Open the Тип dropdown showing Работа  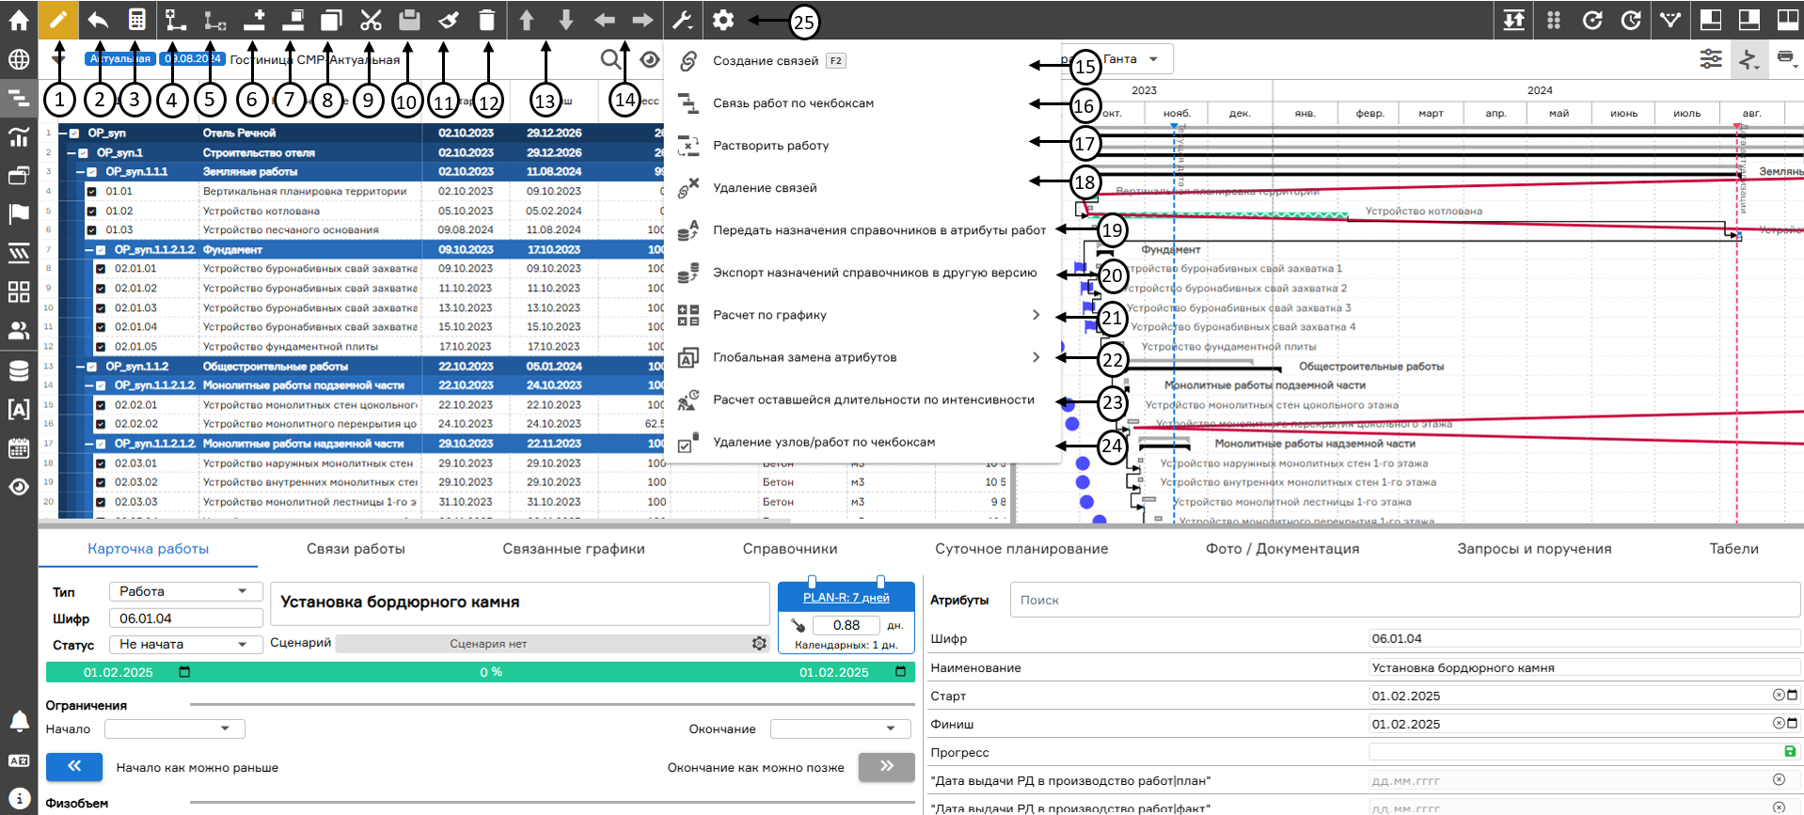185,591
